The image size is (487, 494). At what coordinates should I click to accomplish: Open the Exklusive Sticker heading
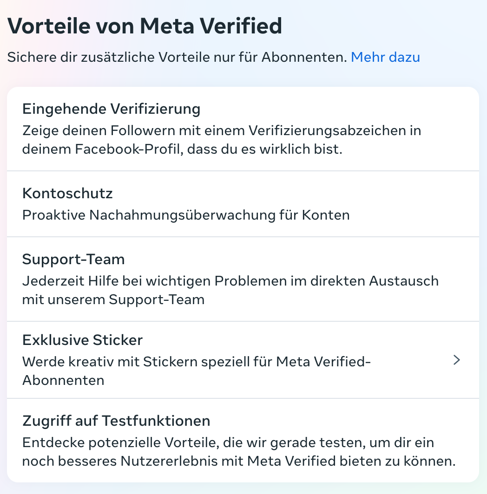click(82, 340)
